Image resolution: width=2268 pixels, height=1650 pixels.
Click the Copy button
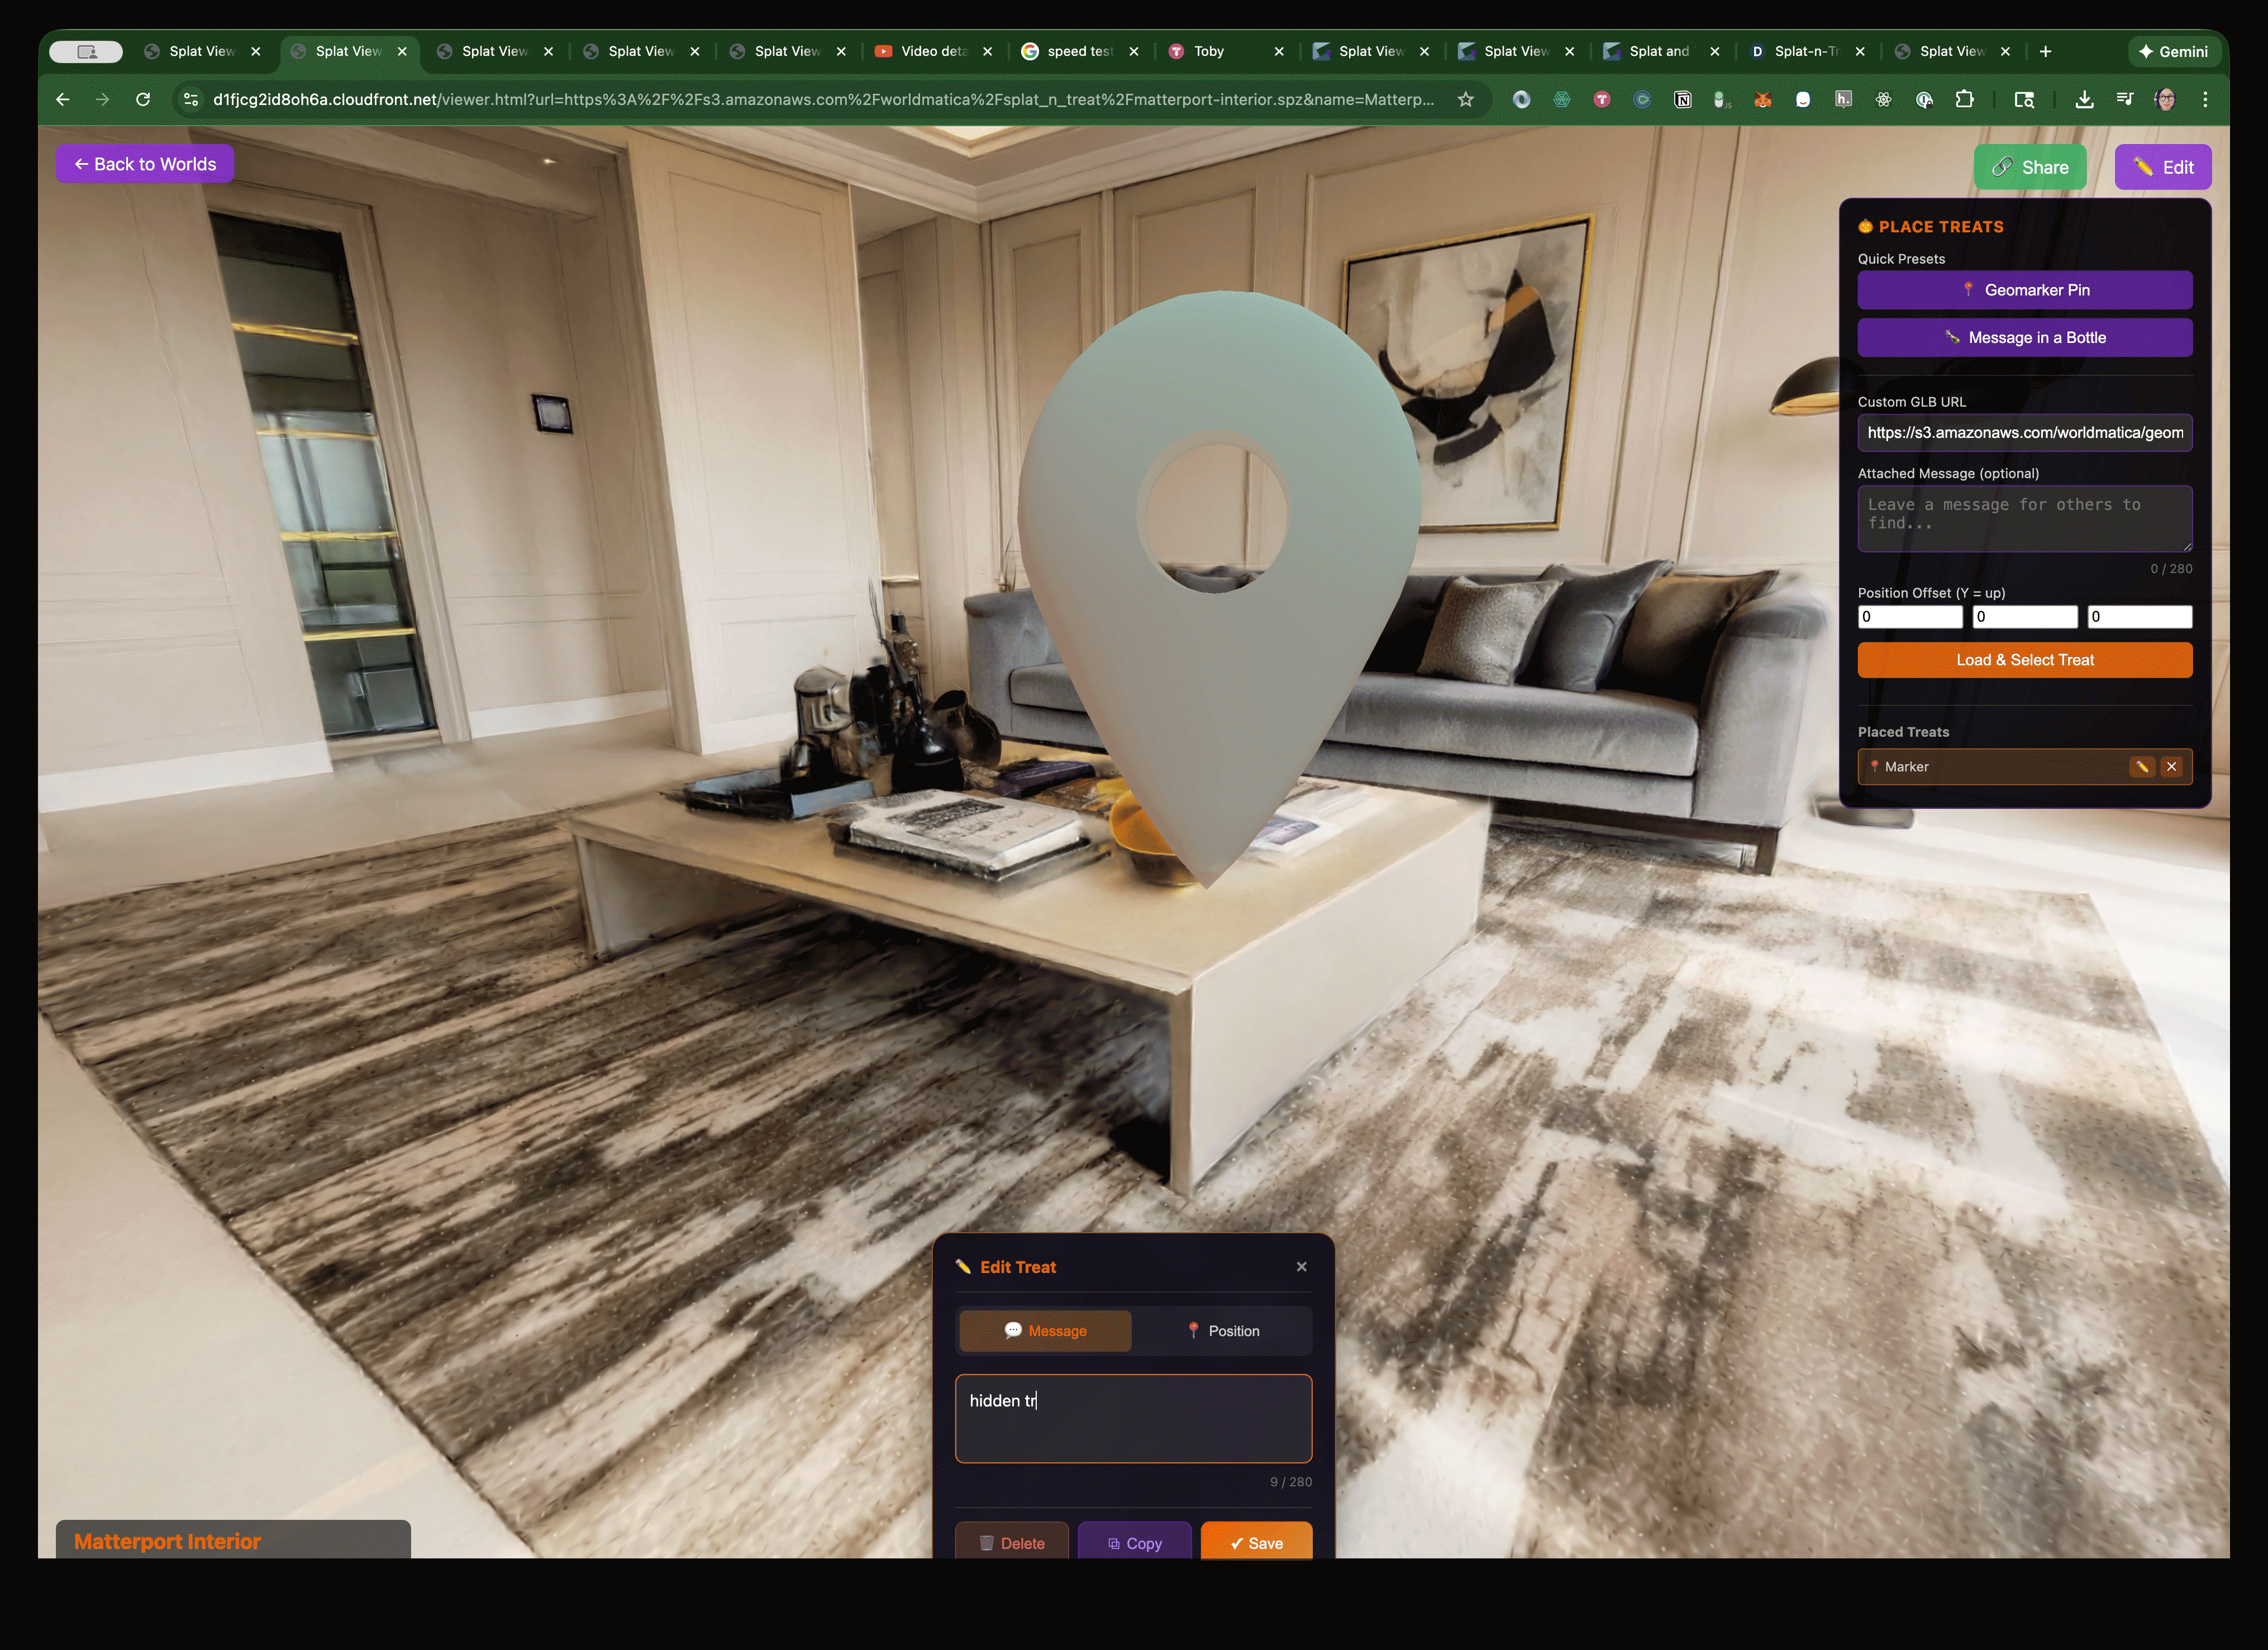click(x=1134, y=1543)
